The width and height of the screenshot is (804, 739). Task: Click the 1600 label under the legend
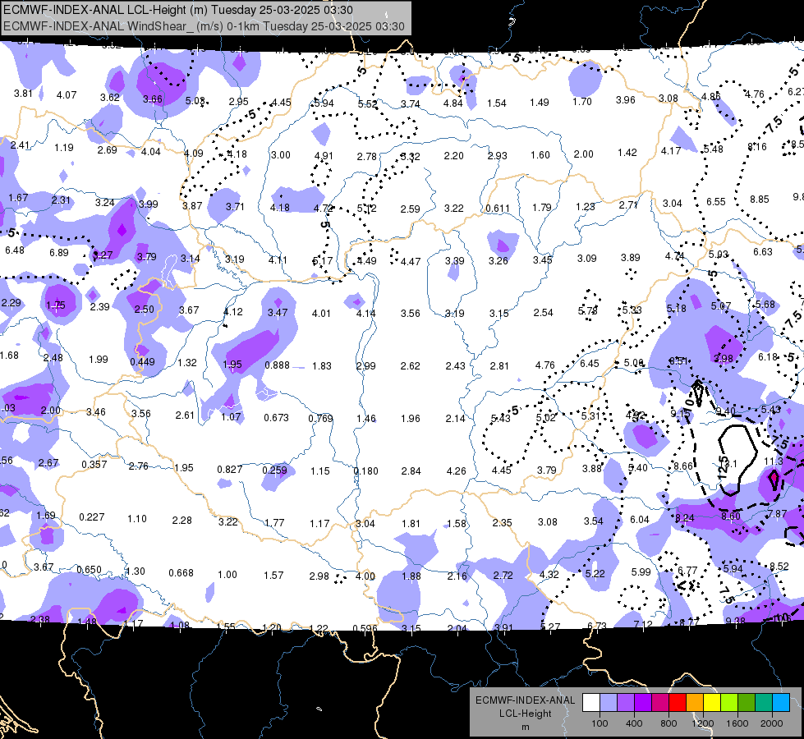[737, 723]
